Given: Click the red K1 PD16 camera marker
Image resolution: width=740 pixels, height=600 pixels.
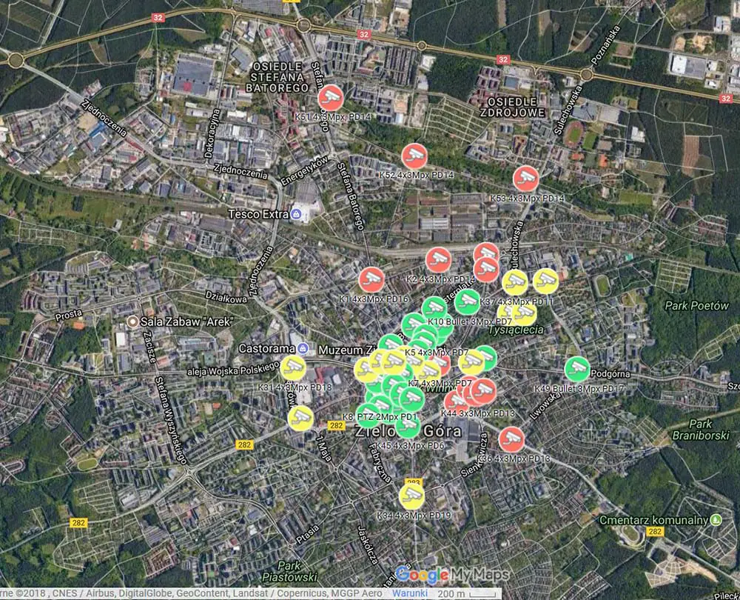Looking at the screenshot, I should pyautogui.click(x=371, y=279).
